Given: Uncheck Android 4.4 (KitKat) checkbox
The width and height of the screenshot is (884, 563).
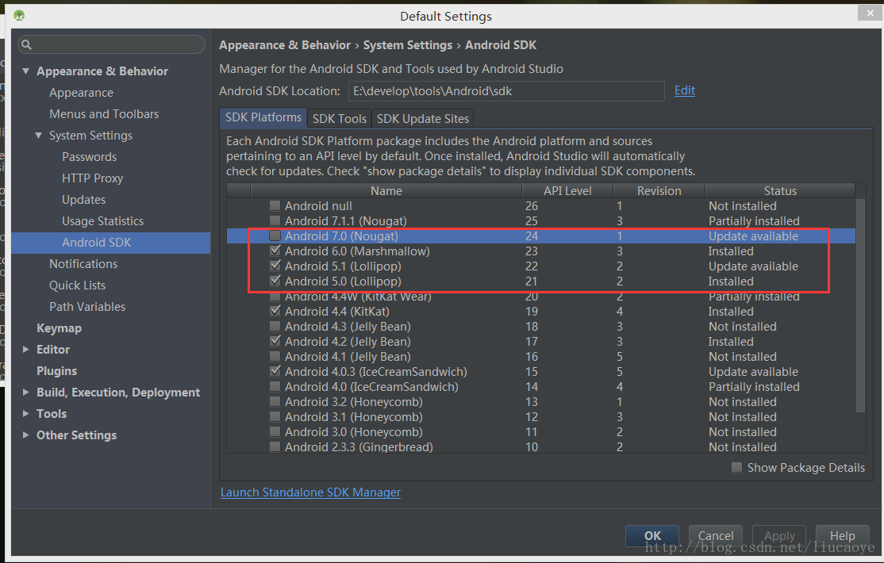Looking at the screenshot, I should [x=275, y=311].
